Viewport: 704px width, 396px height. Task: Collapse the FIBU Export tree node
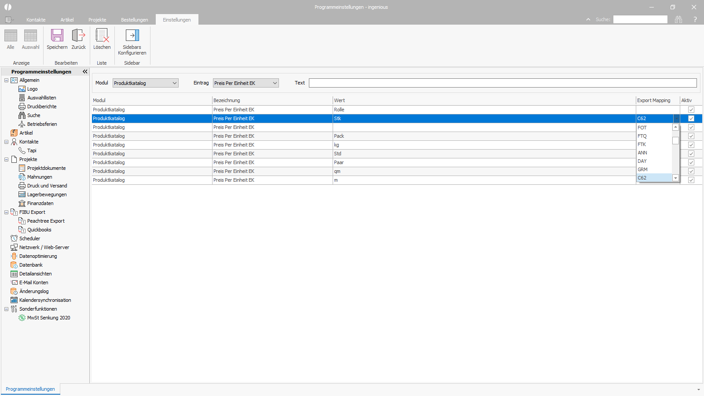pos(6,212)
